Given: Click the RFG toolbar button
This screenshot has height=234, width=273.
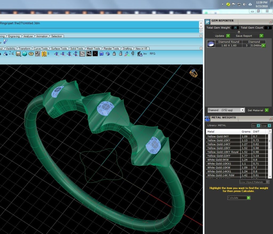Looking at the screenshot, I should 152,54.
